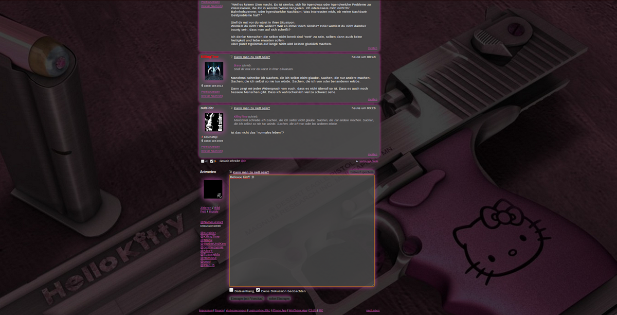Mention @Plan_B in the reply
The width and height of the screenshot is (617, 315).
click(x=208, y=266)
